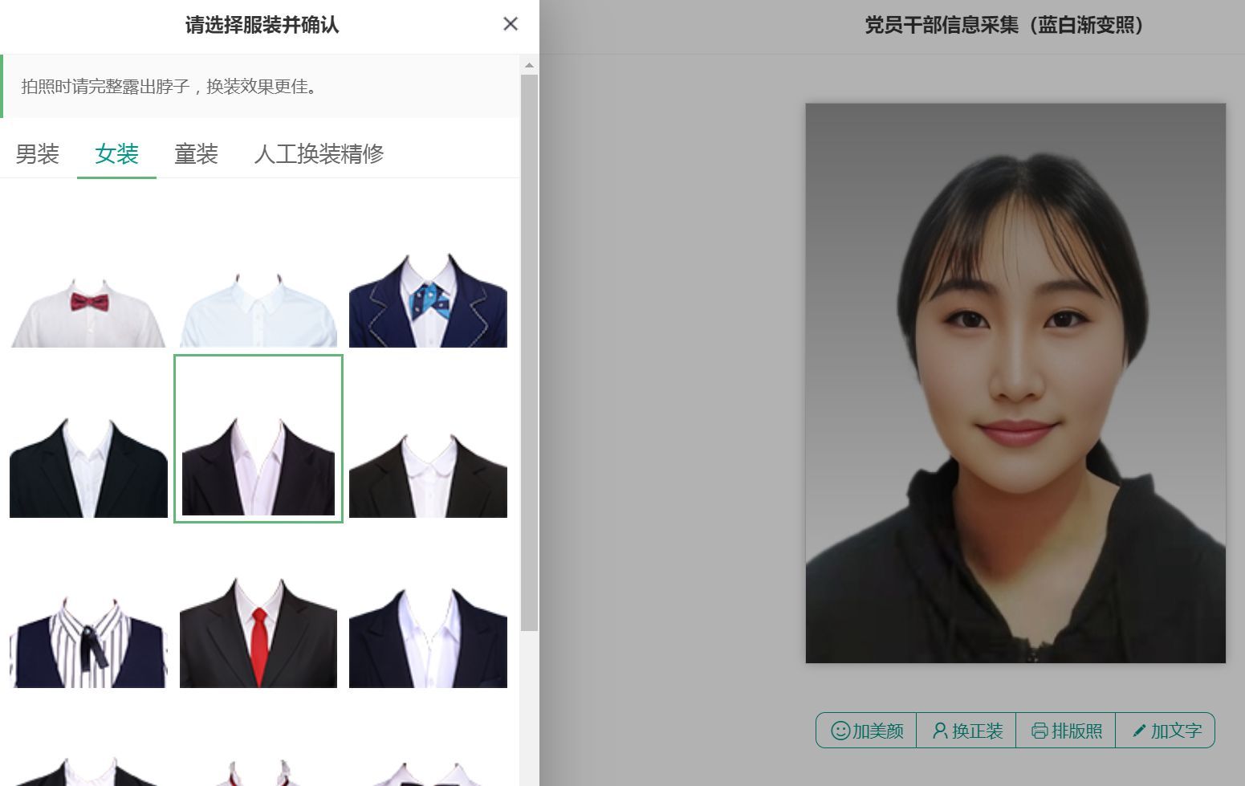The image size is (1245, 786).
Task: Click the 加文字 button
Action: 1166,731
